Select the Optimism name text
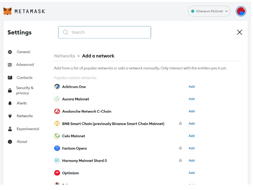253x190 pixels. pos(71,173)
